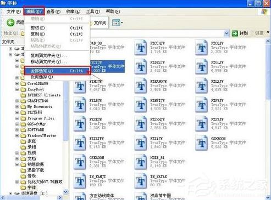The width and height of the screenshot is (271, 200).
Task: Choose 复制(C) from Edit menu
Action: pos(57,34)
